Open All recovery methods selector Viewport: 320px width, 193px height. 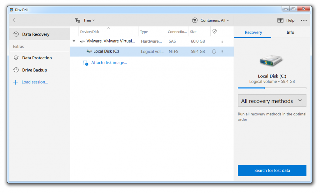click(x=272, y=101)
